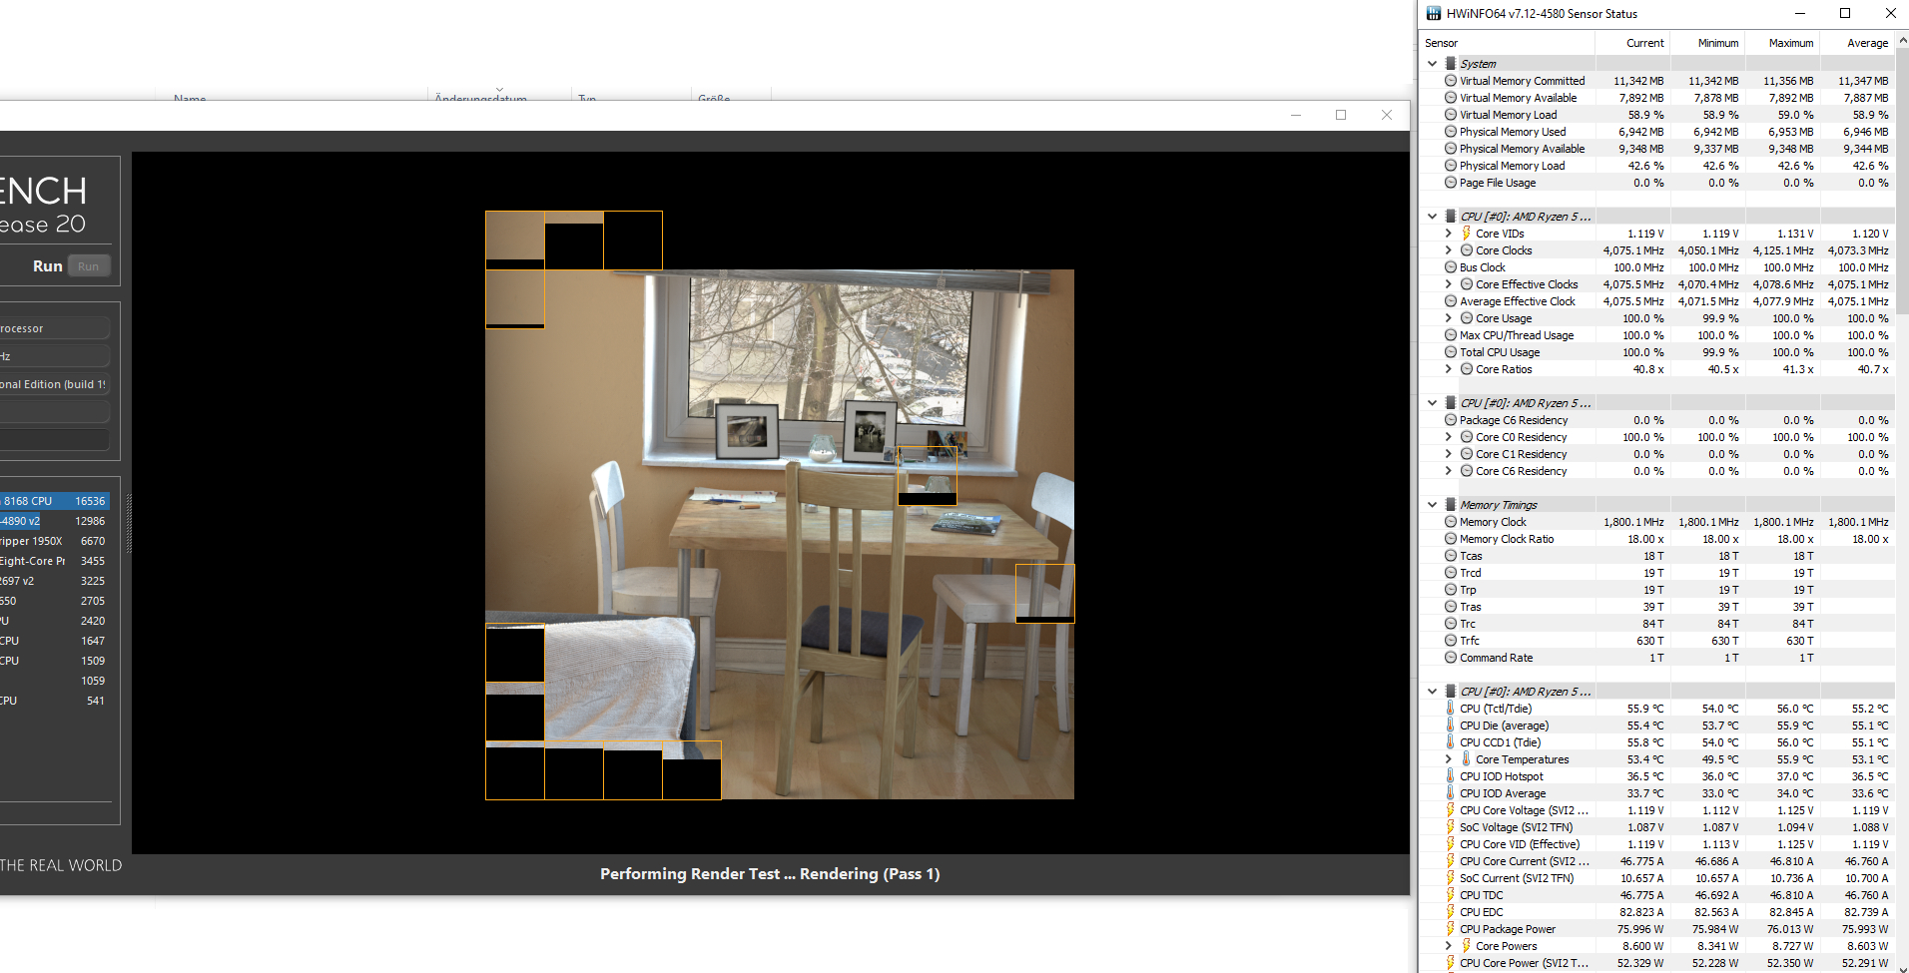Click the clock icon beside Virtual Memory Committed
The width and height of the screenshot is (1909, 973).
[1450, 81]
